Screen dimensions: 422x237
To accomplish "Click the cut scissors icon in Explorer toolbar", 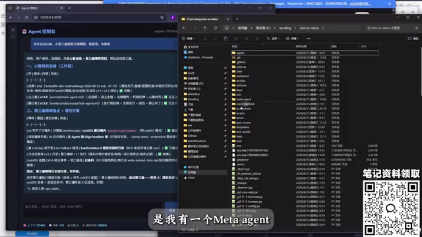I will click(205, 38).
